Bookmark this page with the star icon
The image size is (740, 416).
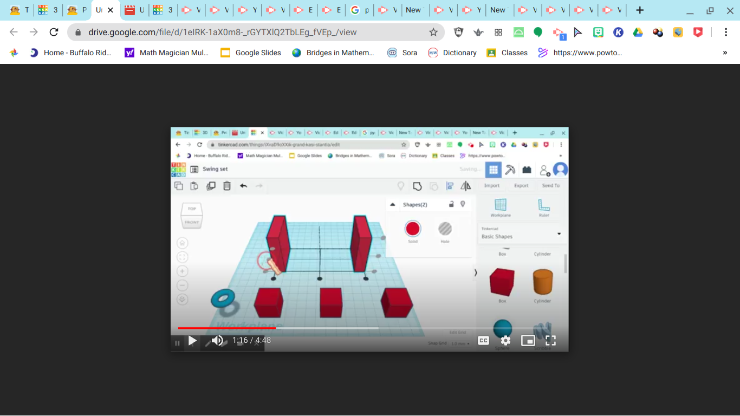433,32
